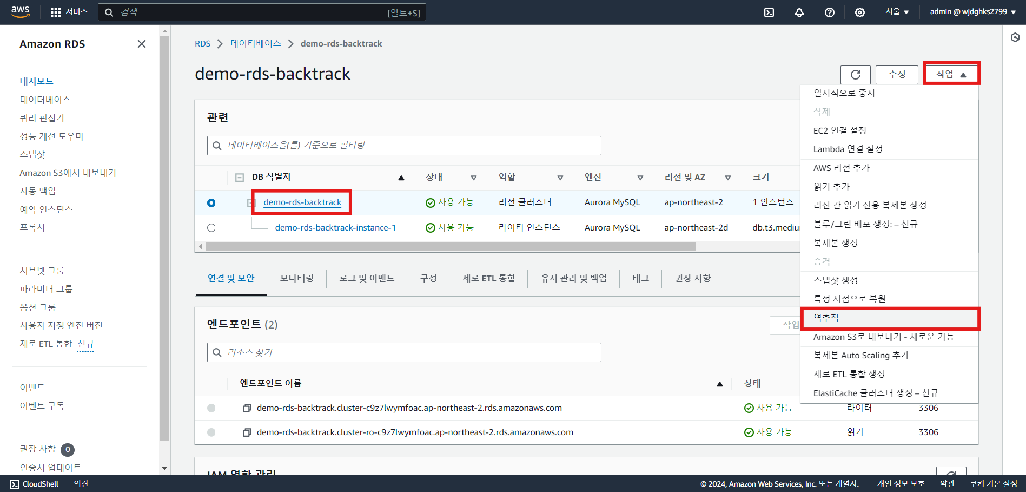Switch to the 유지 관리 및 백업 tab
The width and height of the screenshot is (1026, 492).
point(574,278)
